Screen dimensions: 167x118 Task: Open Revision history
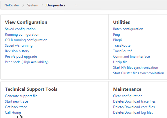pyautogui.click(x=17, y=51)
